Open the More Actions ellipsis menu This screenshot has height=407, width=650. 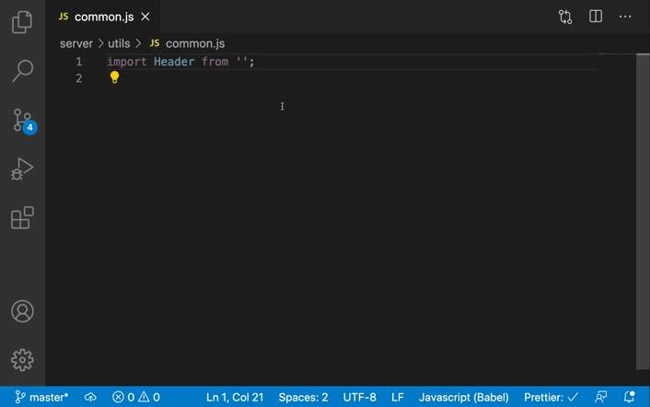point(625,17)
